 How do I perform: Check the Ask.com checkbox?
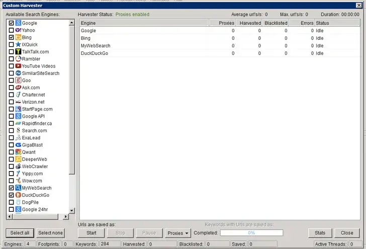[x=11, y=88]
